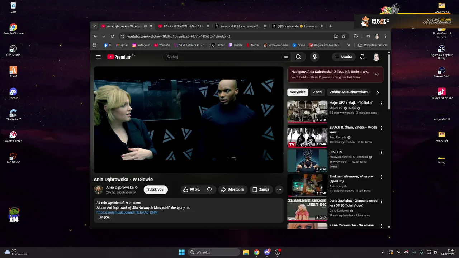Screen dimensions: 459x258
Task: Open the PirateSwap.com bookmark
Action: 276,45
